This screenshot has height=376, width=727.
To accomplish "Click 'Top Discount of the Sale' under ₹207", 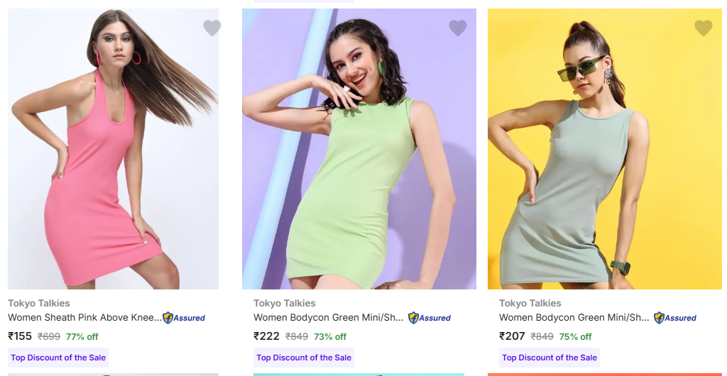I will (550, 358).
